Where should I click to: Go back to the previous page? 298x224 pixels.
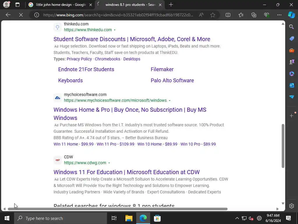point(8,15)
